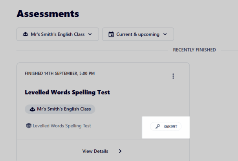Click the Levelled Words Spelling Test card title

(x=68, y=92)
